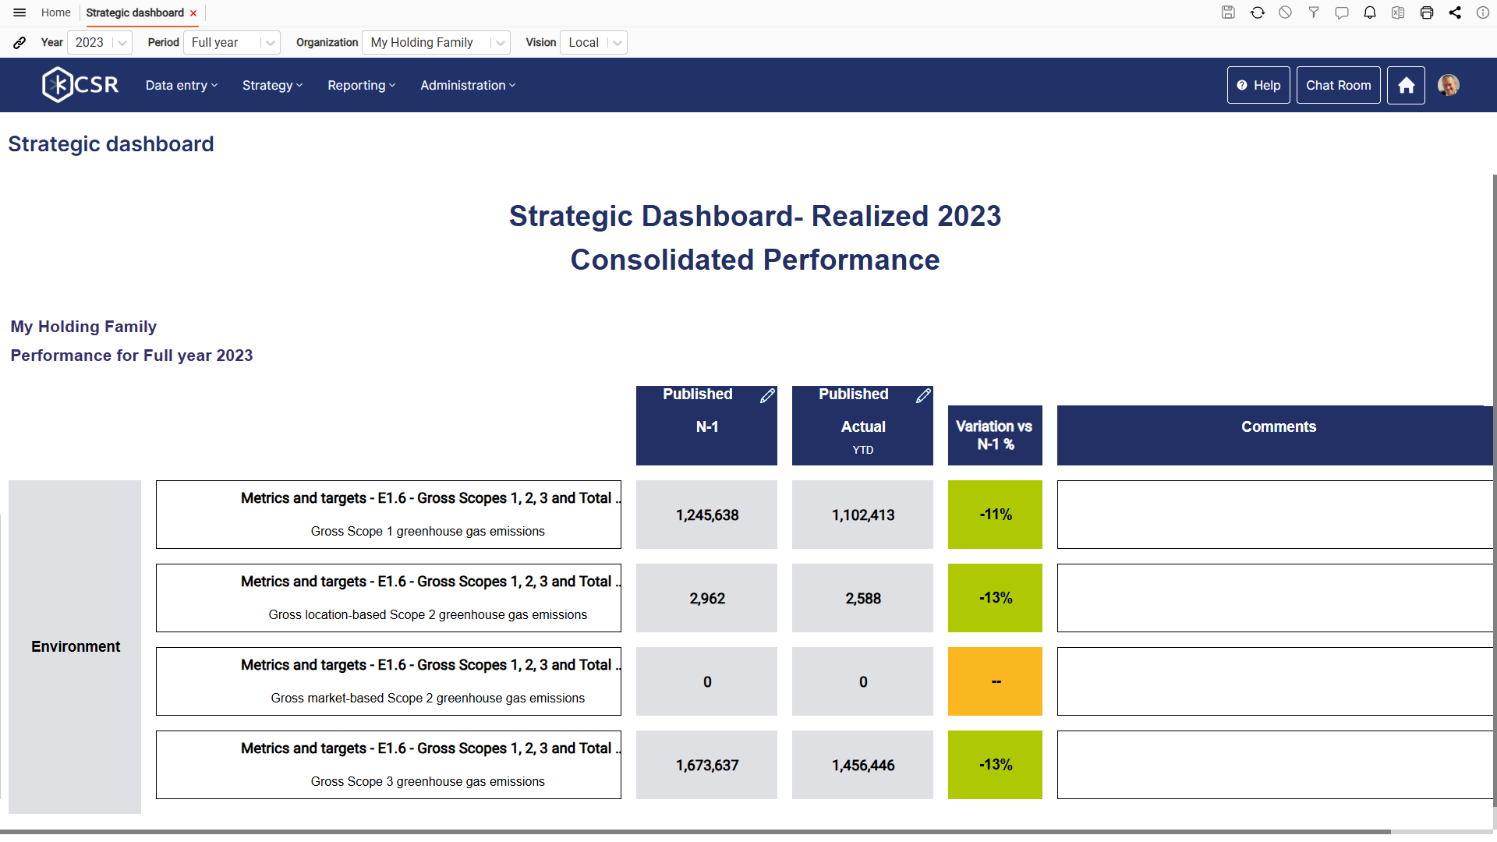Switch to the Home tab
Image resolution: width=1497 pixels, height=842 pixels.
55,12
